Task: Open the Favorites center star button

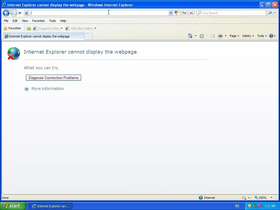Action: point(12,28)
